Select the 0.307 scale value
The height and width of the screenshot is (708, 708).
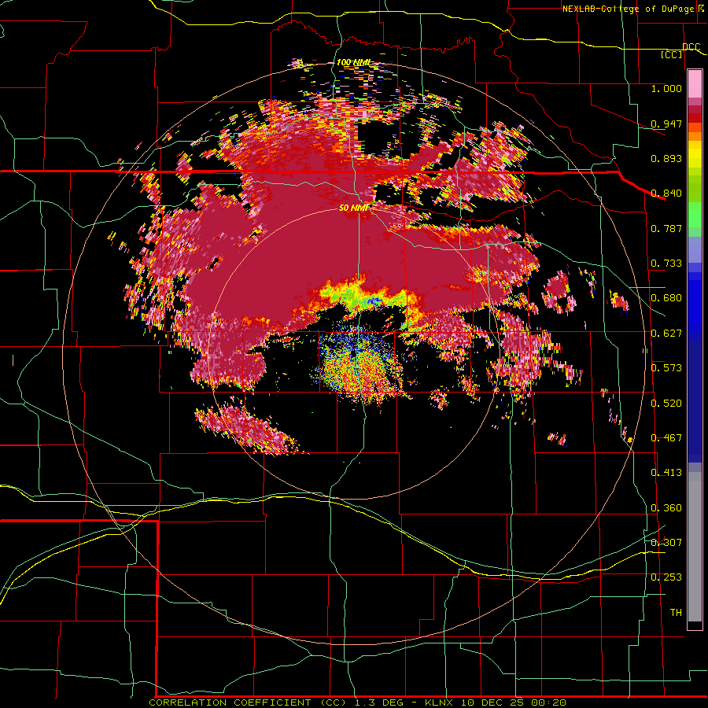click(666, 542)
